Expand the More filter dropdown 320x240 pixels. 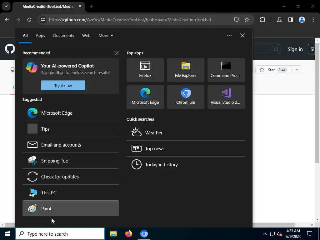point(106,35)
